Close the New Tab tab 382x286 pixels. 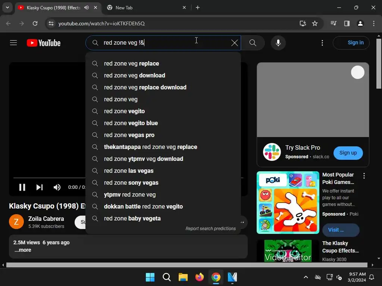point(184,7)
